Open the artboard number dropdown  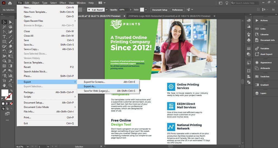pyautogui.click(x=48, y=147)
